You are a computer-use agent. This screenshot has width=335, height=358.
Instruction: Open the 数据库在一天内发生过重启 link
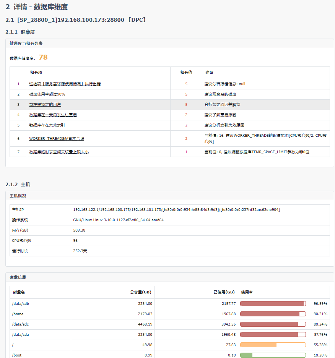[x=53, y=115]
